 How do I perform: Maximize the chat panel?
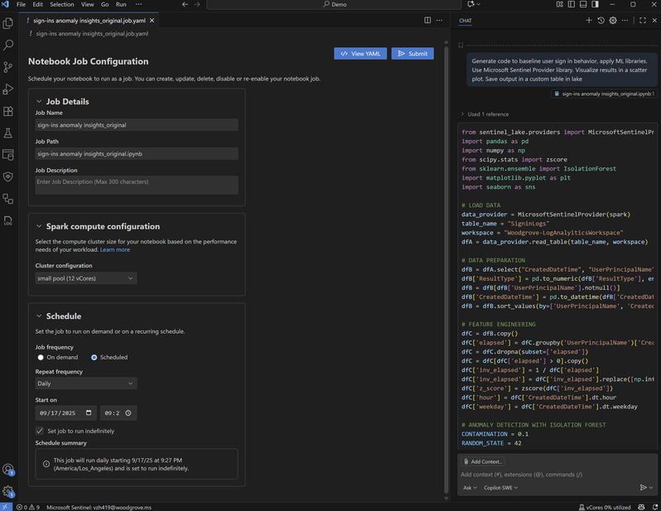click(643, 20)
